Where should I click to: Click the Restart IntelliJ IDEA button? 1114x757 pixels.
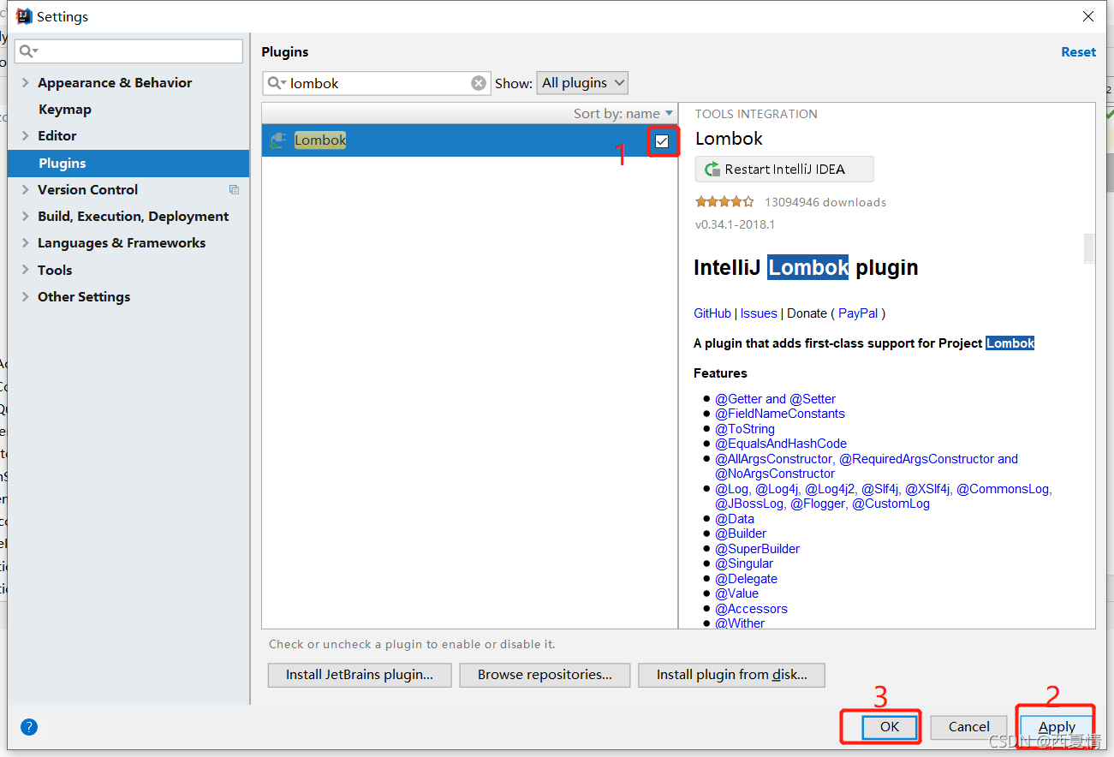(784, 170)
